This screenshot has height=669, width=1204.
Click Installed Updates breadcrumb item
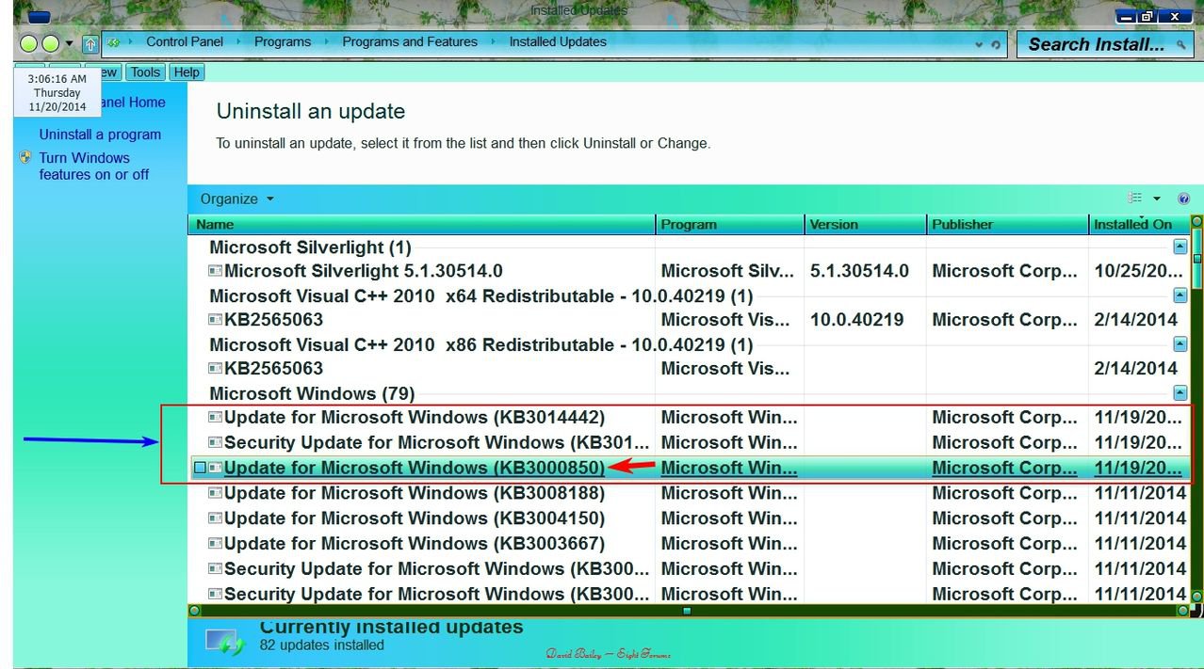click(x=558, y=41)
